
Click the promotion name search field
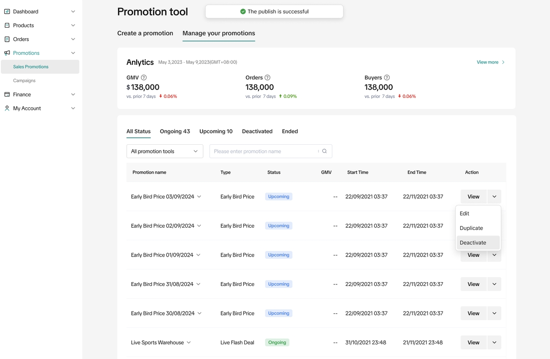coord(264,151)
